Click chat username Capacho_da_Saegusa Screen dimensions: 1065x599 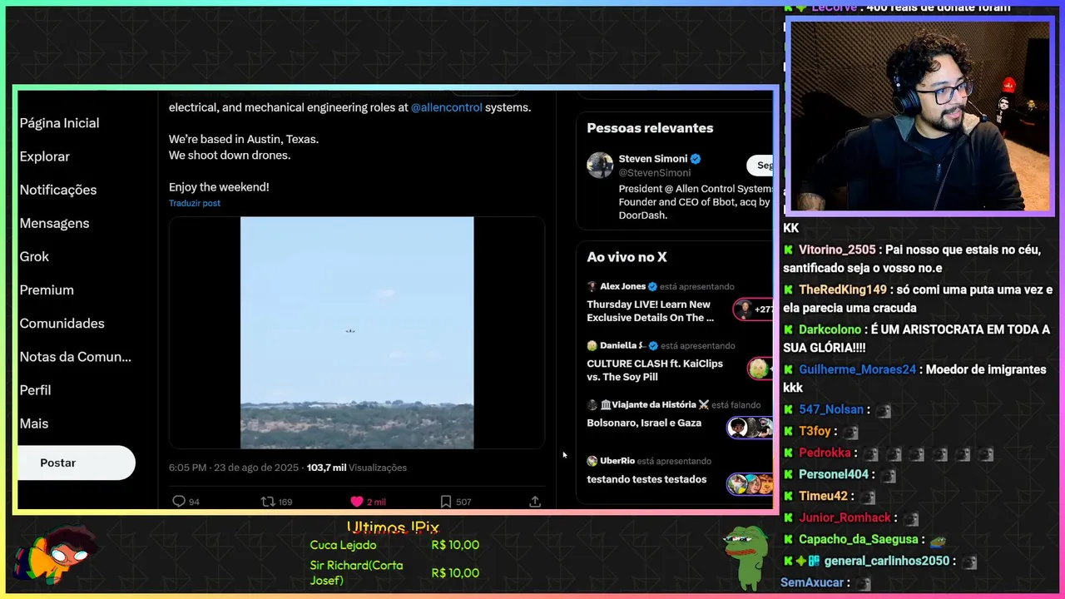tap(859, 539)
